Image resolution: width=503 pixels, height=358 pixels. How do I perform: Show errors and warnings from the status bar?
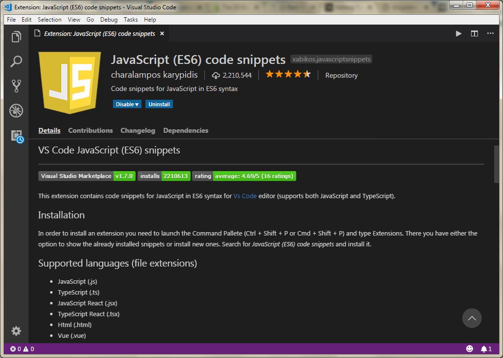tap(15, 349)
